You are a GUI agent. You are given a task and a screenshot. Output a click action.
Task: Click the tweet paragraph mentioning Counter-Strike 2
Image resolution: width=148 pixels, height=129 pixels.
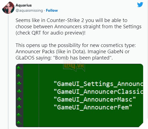[x=78, y=27]
